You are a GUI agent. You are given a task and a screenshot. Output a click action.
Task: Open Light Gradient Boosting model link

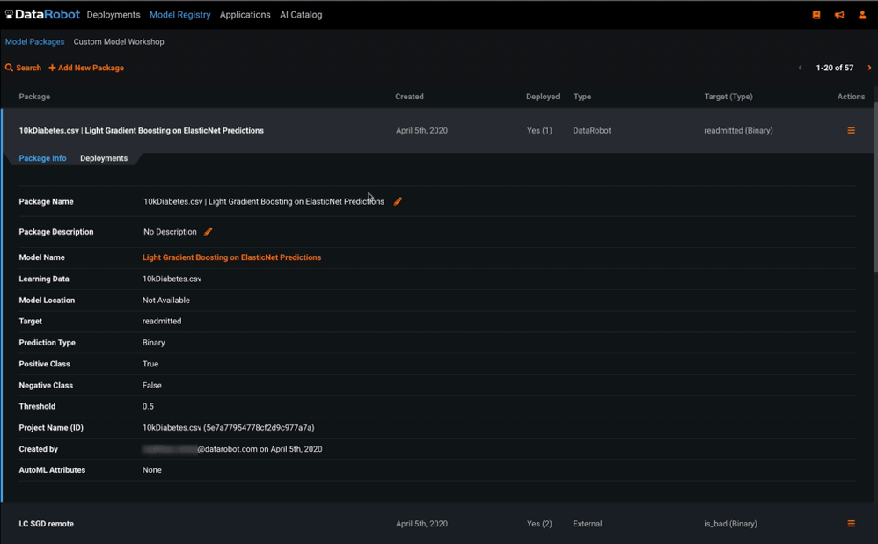tap(231, 257)
